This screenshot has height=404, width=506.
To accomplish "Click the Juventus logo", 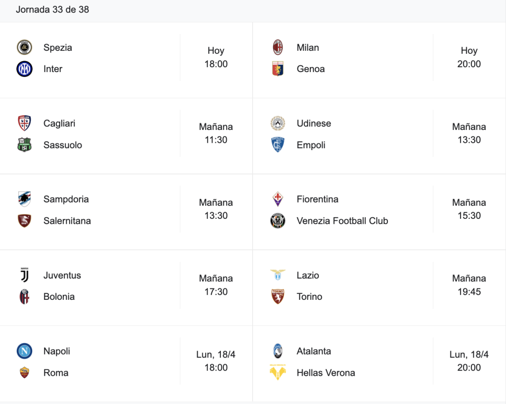I will [25, 275].
